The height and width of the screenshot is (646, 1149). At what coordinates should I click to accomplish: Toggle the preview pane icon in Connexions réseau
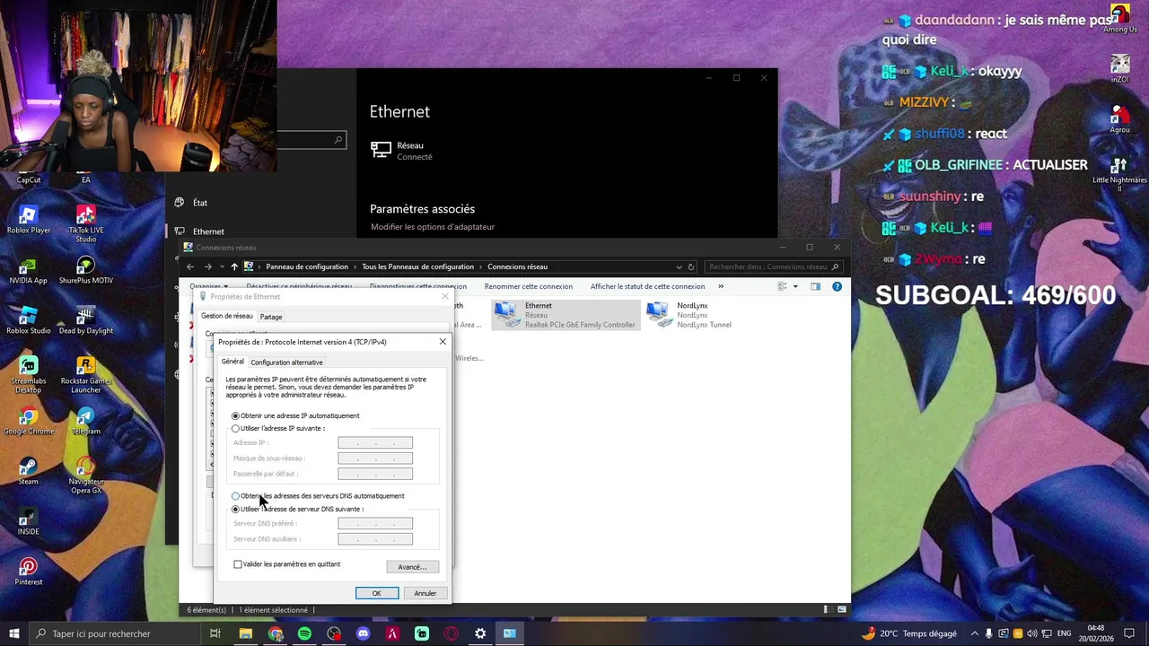point(815,286)
